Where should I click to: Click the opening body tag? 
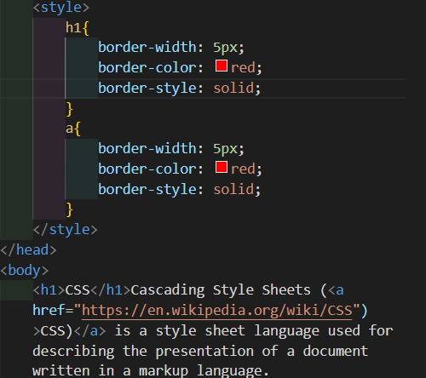point(25,270)
